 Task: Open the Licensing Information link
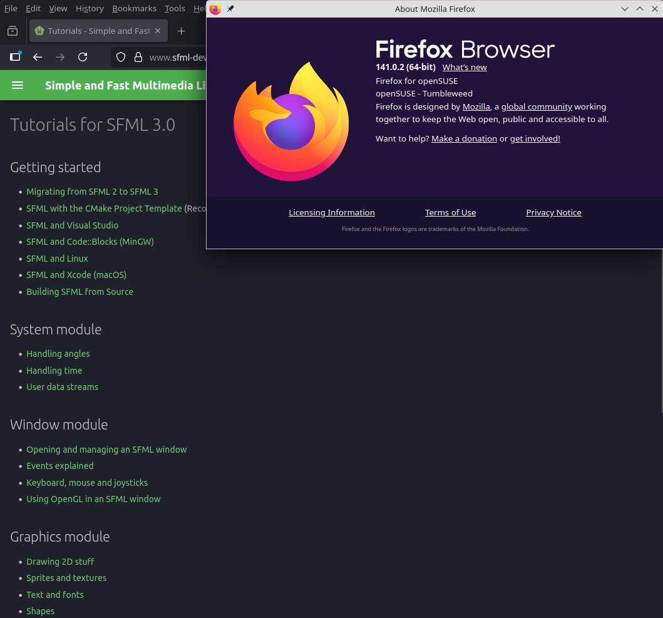tap(332, 213)
